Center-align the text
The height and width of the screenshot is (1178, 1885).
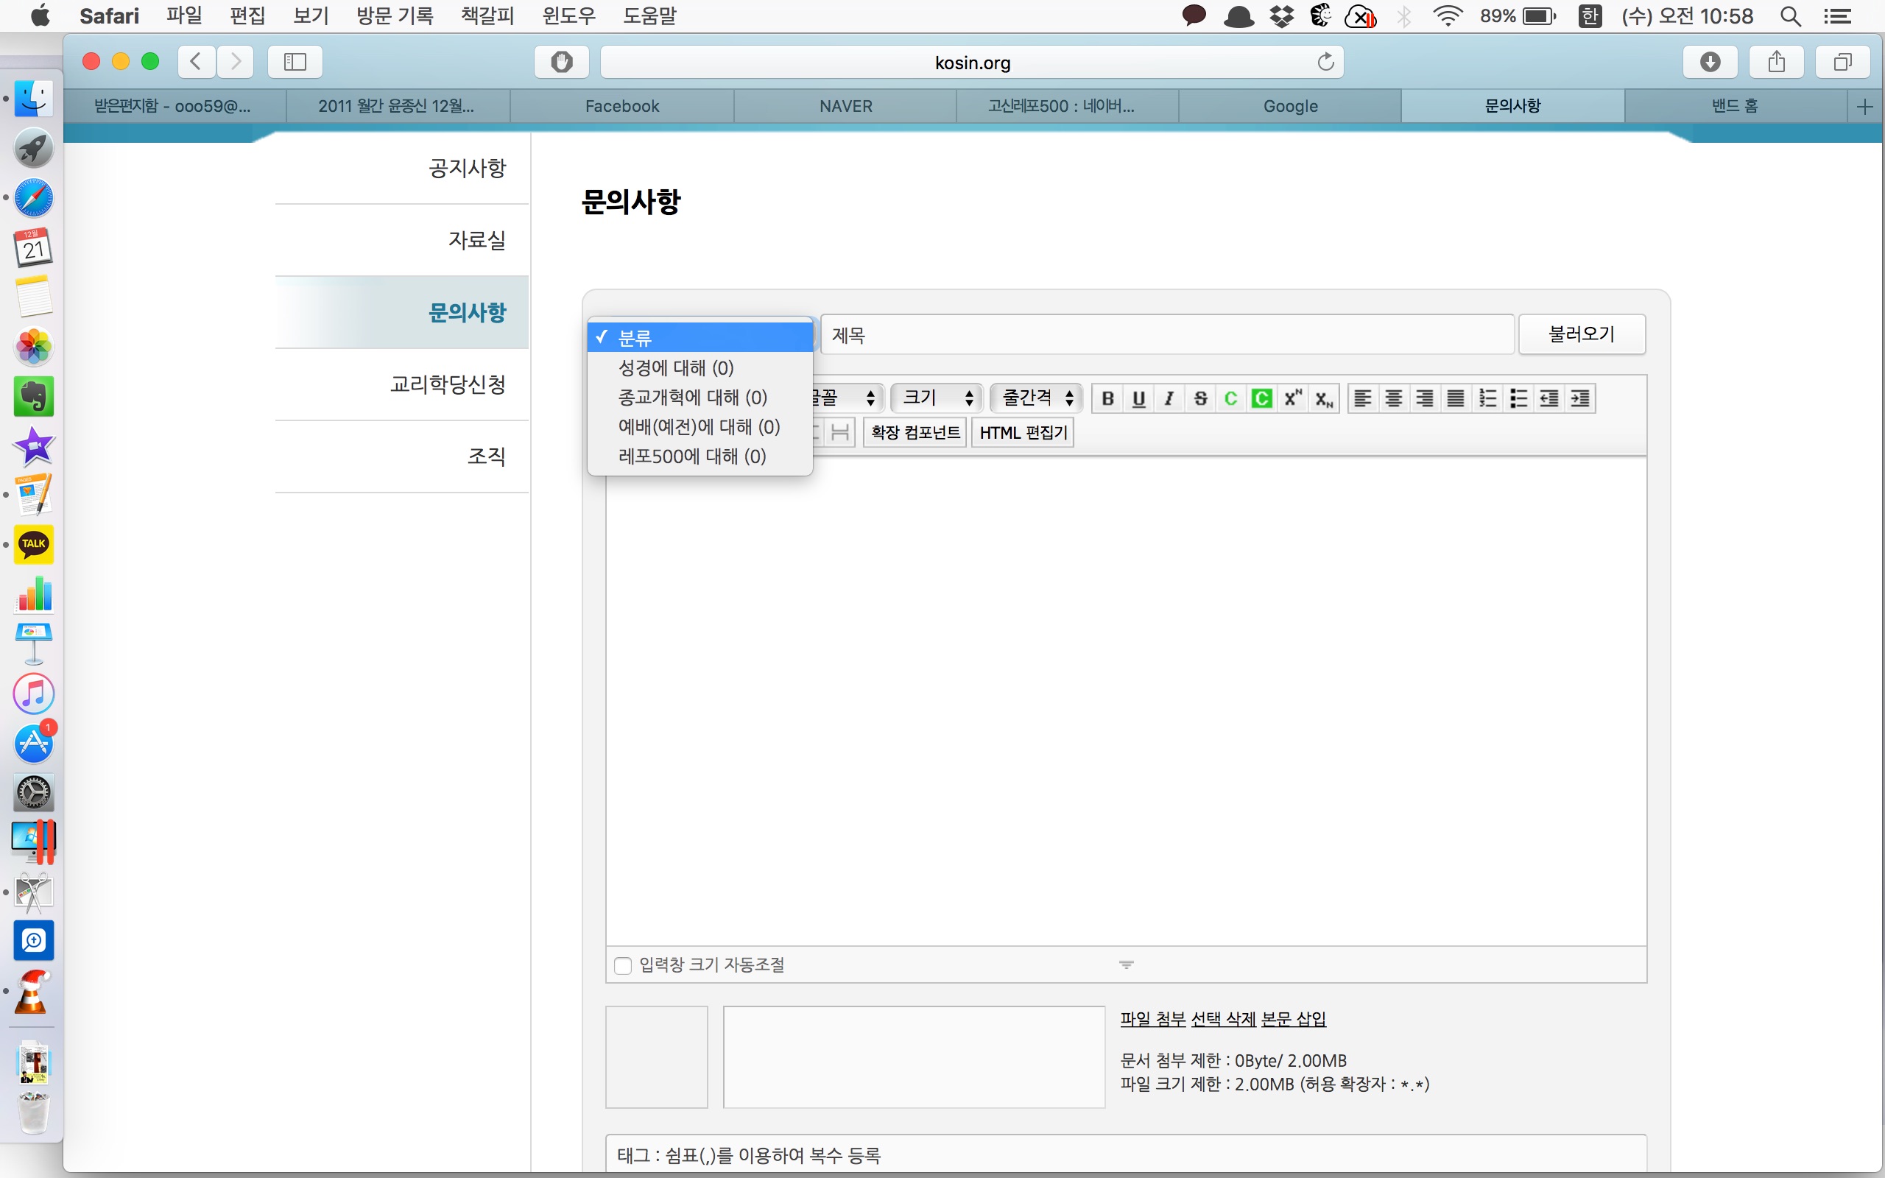1393,399
